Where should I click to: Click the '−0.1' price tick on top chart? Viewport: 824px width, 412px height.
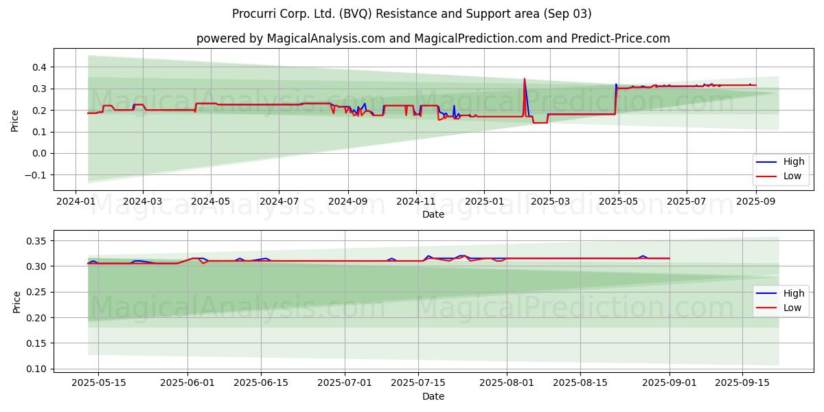(x=37, y=175)
